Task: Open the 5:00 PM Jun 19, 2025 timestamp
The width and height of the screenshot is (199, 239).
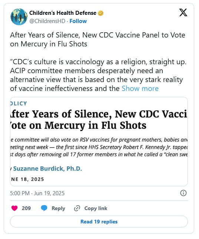Action: point(37,193)
